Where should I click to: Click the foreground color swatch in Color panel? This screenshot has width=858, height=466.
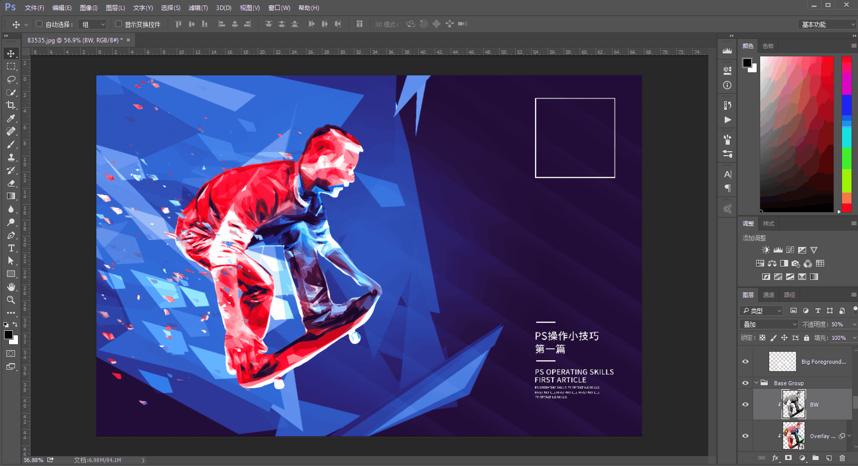coord(747,63)
